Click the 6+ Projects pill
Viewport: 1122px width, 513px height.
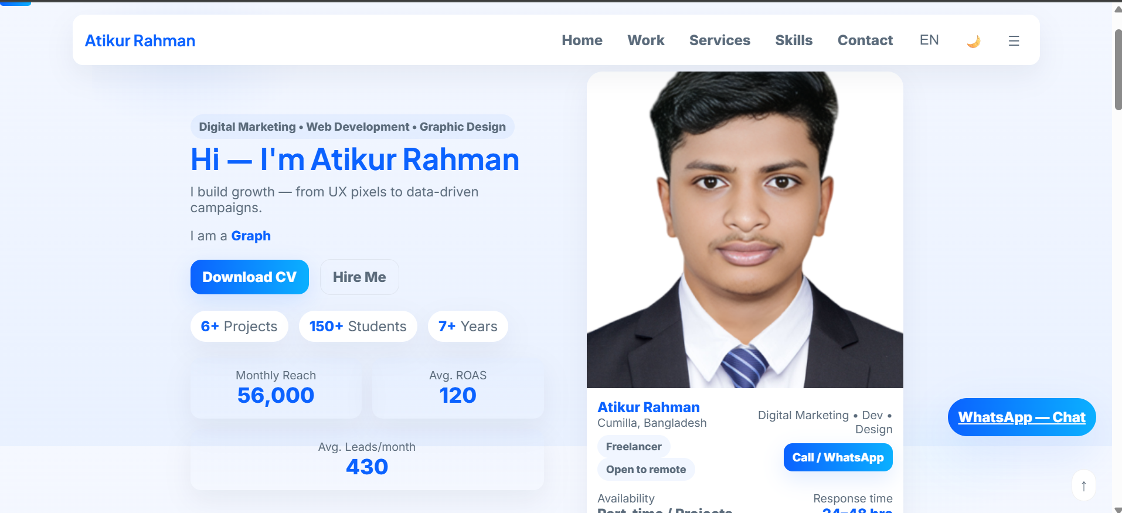(239, 327)
